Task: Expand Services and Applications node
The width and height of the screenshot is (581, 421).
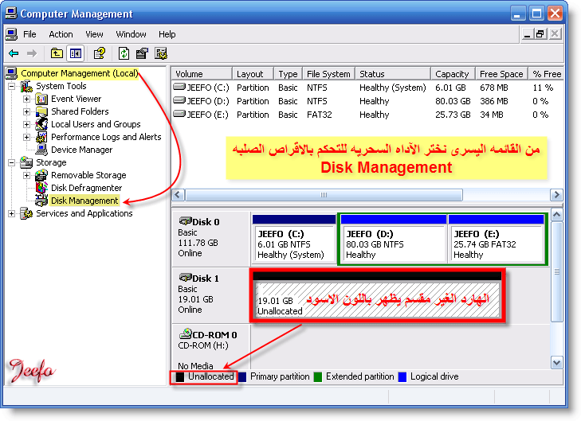Action: click(11, 214)
